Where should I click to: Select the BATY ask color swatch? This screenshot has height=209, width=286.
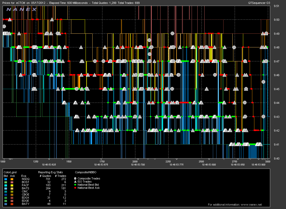coord(12,204)
